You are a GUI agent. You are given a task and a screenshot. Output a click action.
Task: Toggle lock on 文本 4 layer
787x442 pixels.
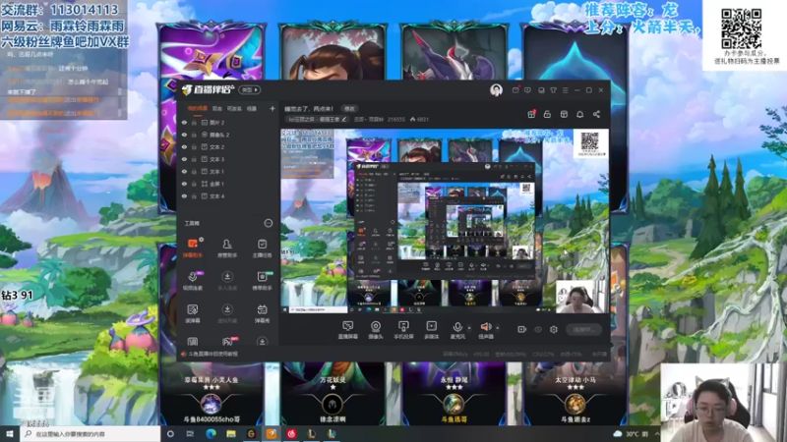[194, 196]
